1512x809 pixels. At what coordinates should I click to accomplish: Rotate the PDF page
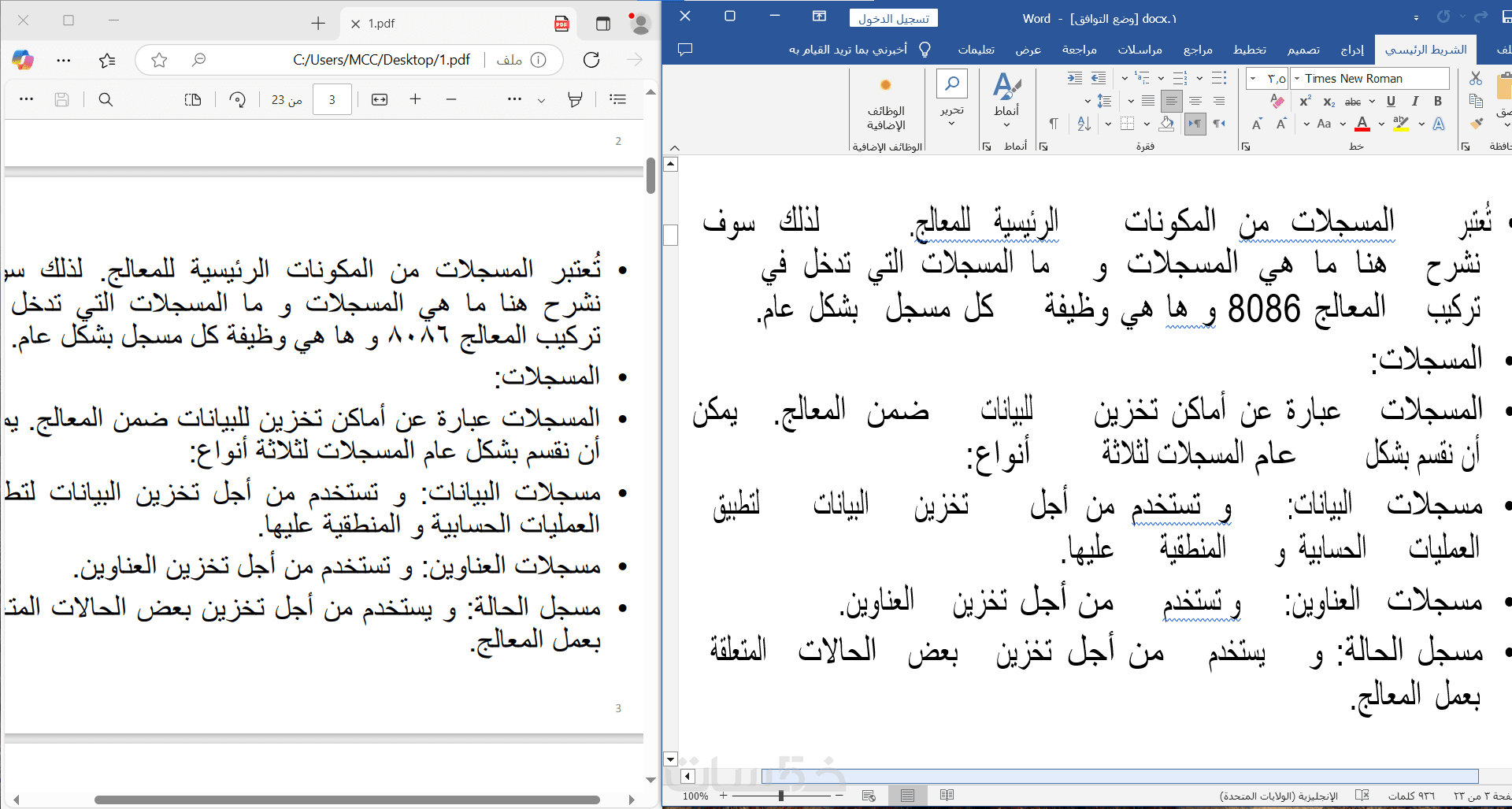(237, 99)
